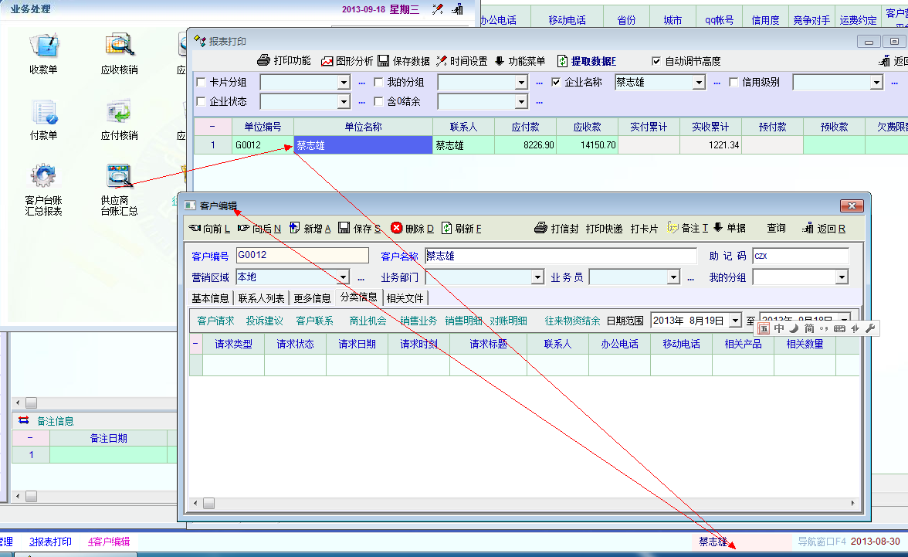Click the 打印功能 printer icon
Viewport: 908px width, 557px height.
[x=264, y=60]
